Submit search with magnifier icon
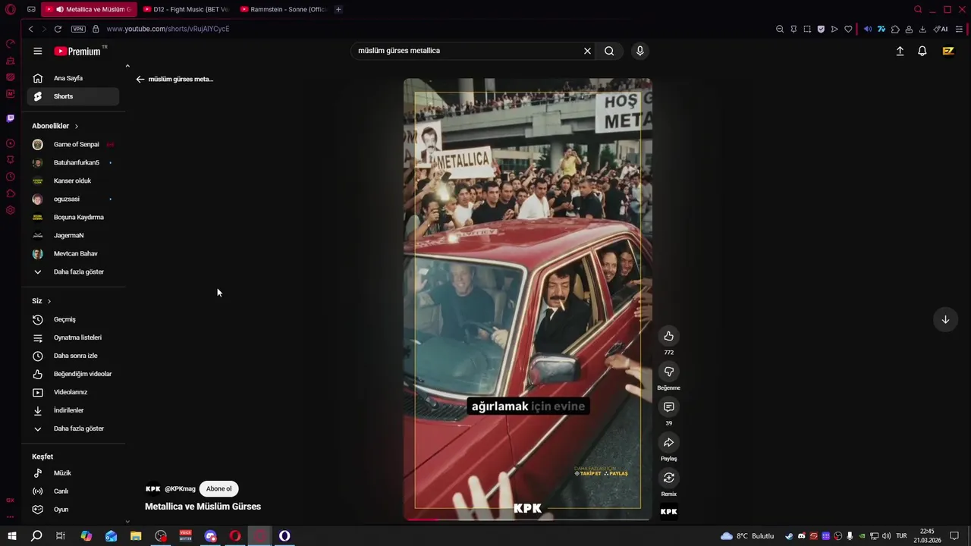 609,51
